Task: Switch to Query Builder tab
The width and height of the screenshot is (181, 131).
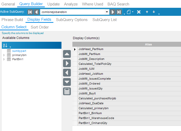Action: 31,4
